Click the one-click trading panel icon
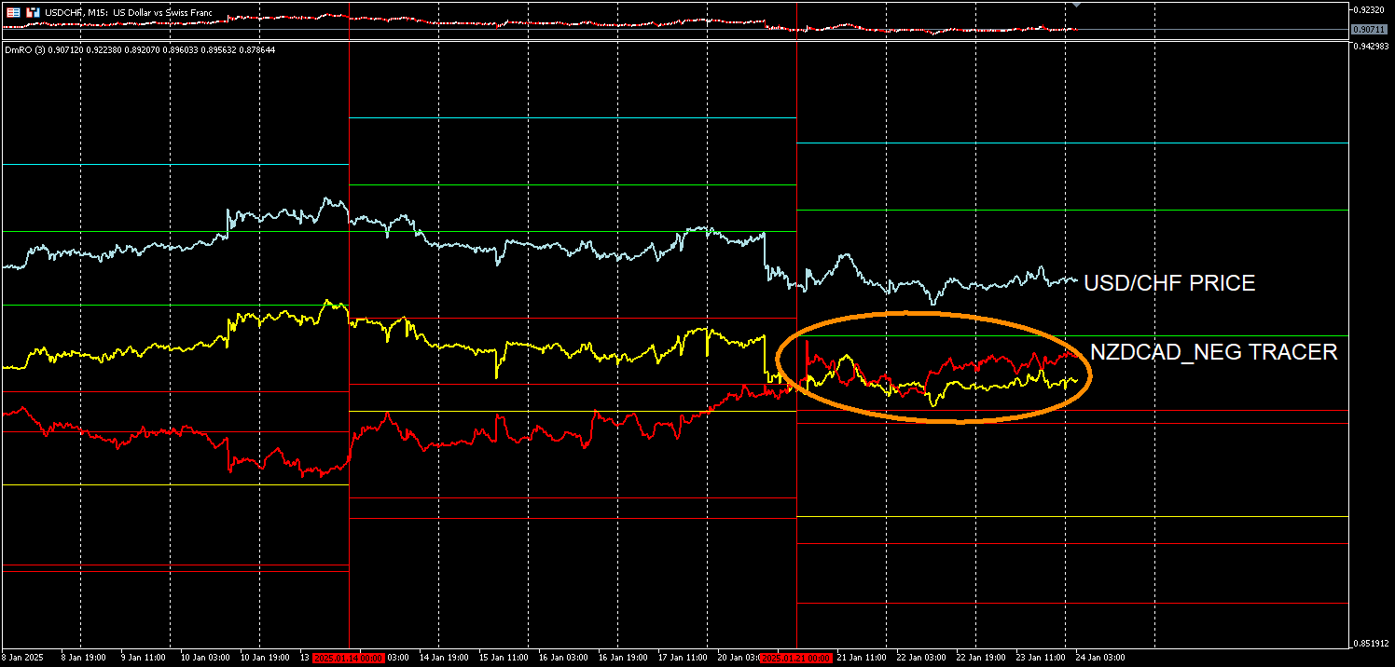 coord(34,13)
